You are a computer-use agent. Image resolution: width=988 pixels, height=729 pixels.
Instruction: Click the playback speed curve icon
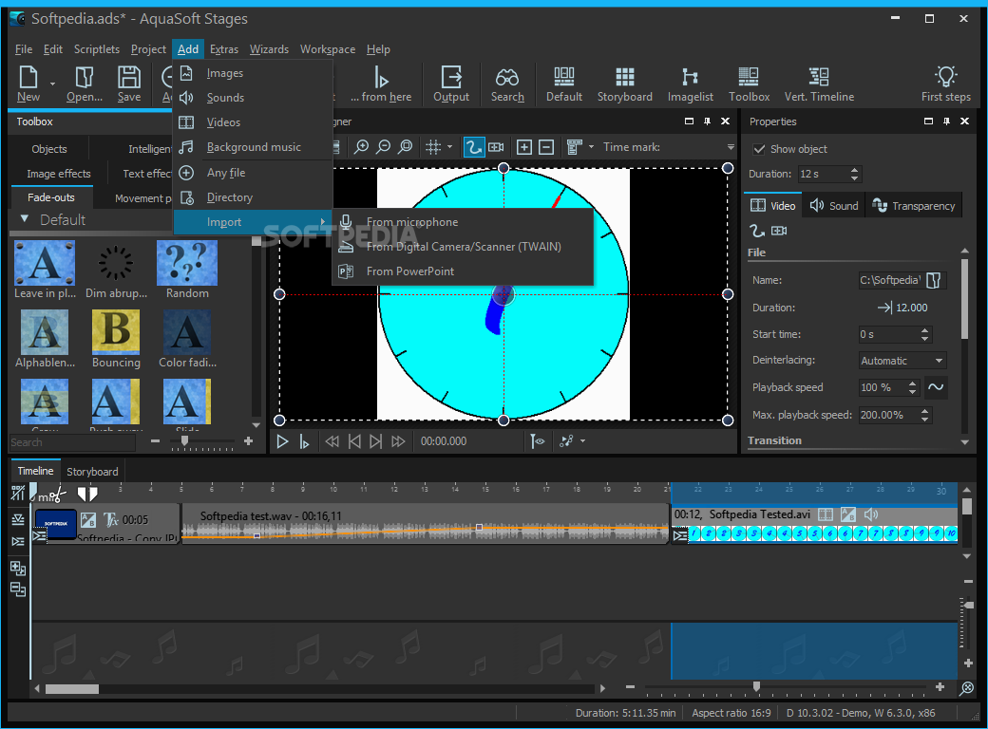coord(936,387)
